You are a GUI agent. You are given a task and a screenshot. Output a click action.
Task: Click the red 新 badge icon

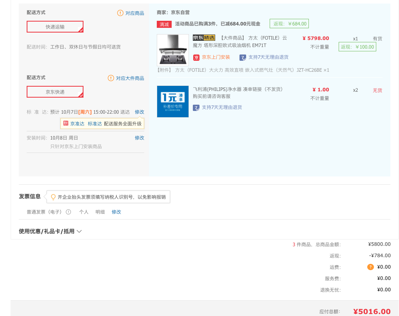[x=66, y=123]
